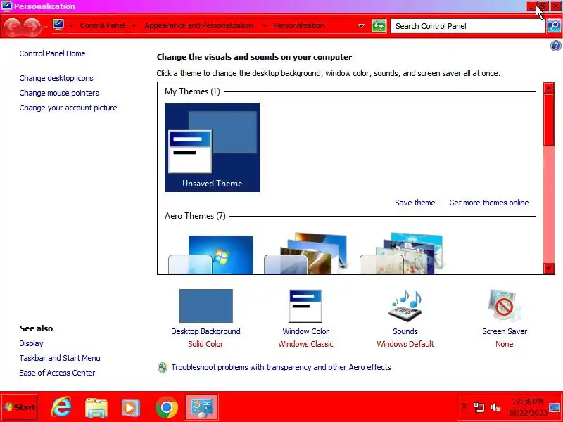563x422 pixels.
Task: Click the Desktop Background label
Action: coord(205,331)
